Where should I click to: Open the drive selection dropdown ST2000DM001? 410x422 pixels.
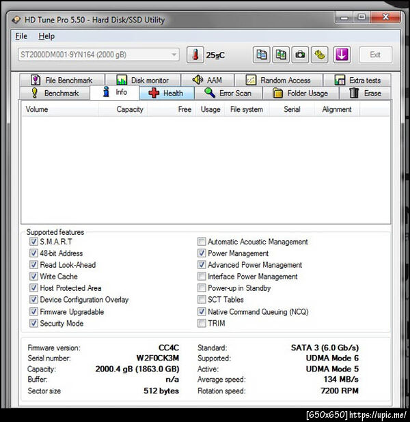coord(98,55)
